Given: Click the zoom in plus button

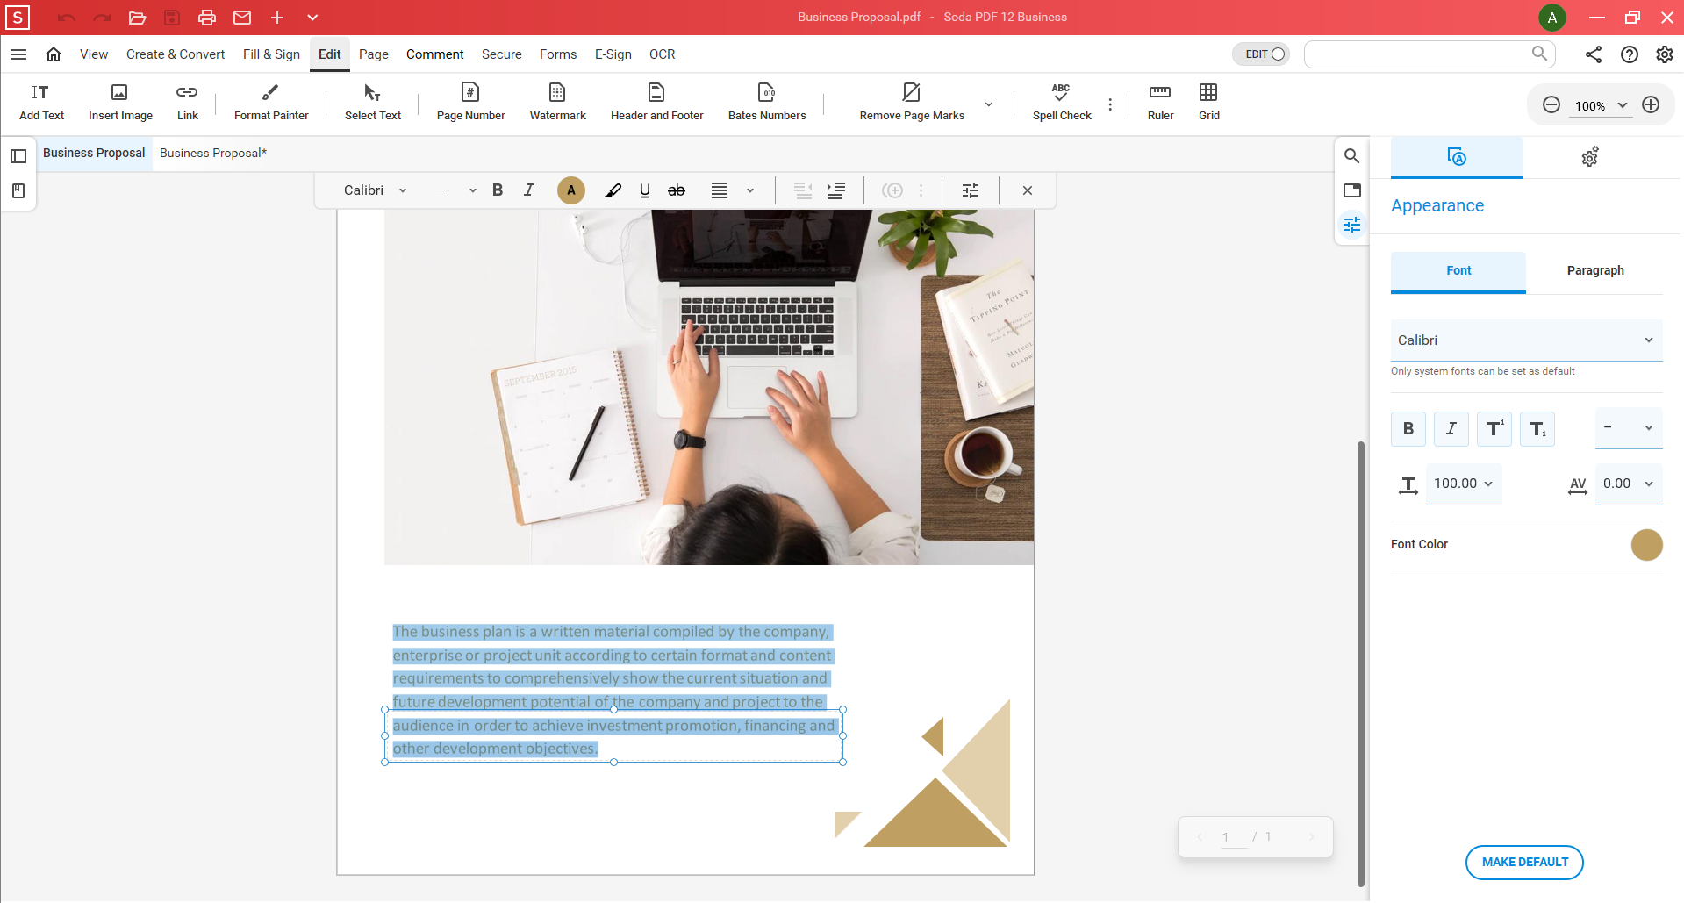Looking at the screenshot, I should 1651,105.
